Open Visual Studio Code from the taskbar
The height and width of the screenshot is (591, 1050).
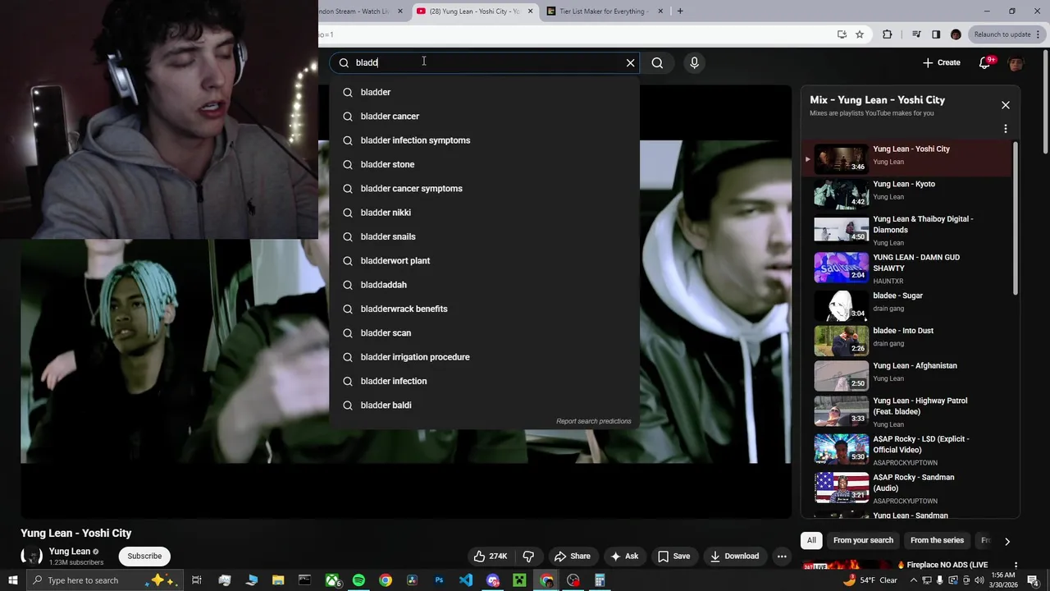[x=466, y=580]
